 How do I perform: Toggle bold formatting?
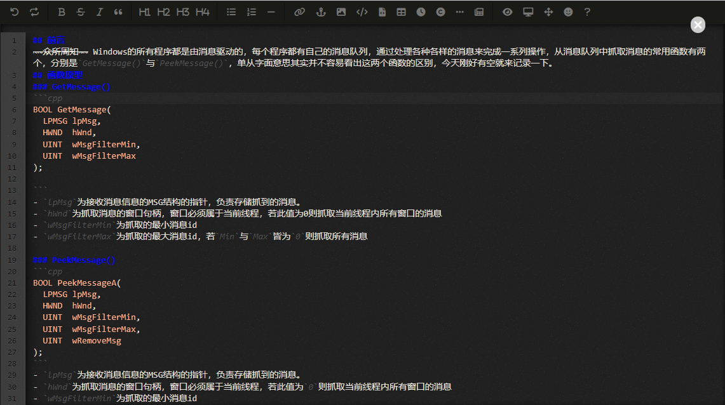tap(60, 11)
